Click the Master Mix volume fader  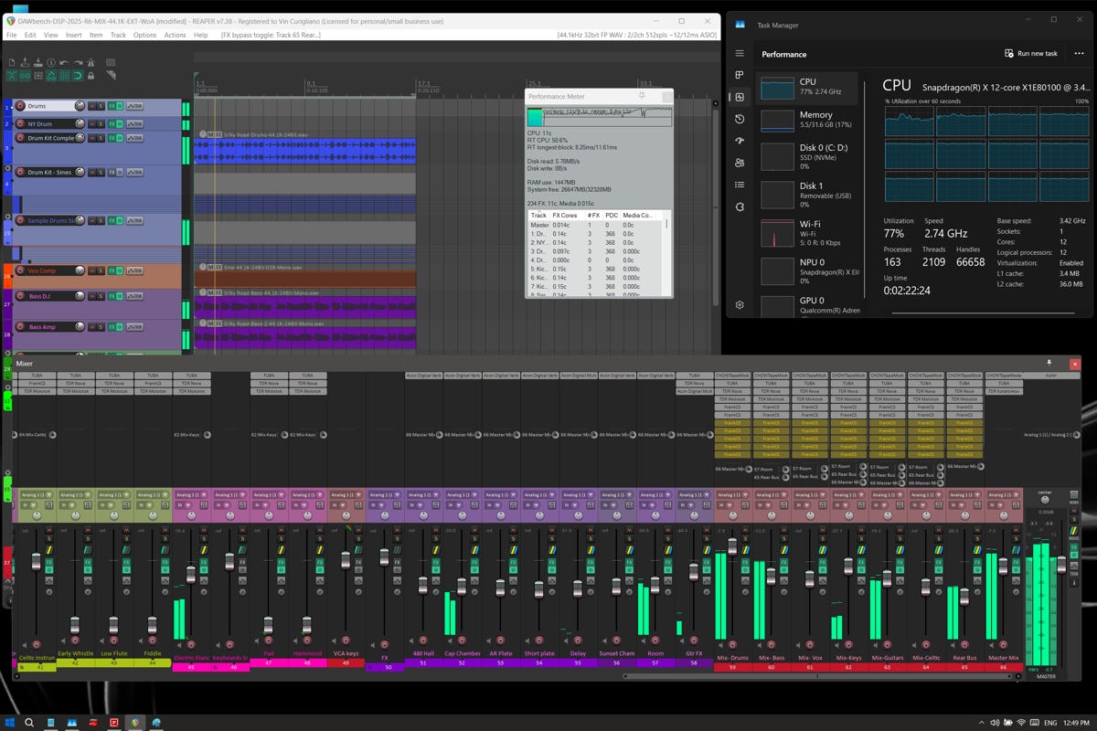[1003, 567]
